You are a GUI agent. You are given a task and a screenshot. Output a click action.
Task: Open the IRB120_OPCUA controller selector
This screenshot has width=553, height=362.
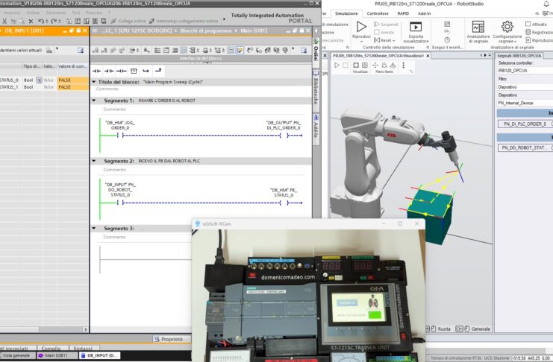[x=525, y=71]
